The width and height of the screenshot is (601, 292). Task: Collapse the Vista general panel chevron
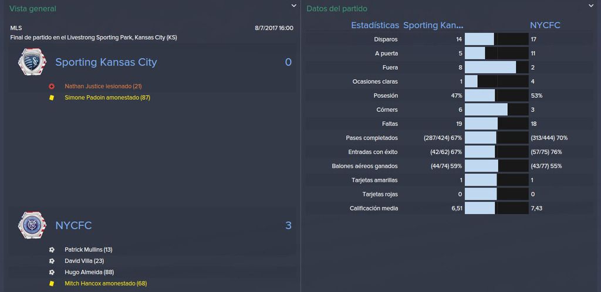pyautogui.click(x=293, y=6)
